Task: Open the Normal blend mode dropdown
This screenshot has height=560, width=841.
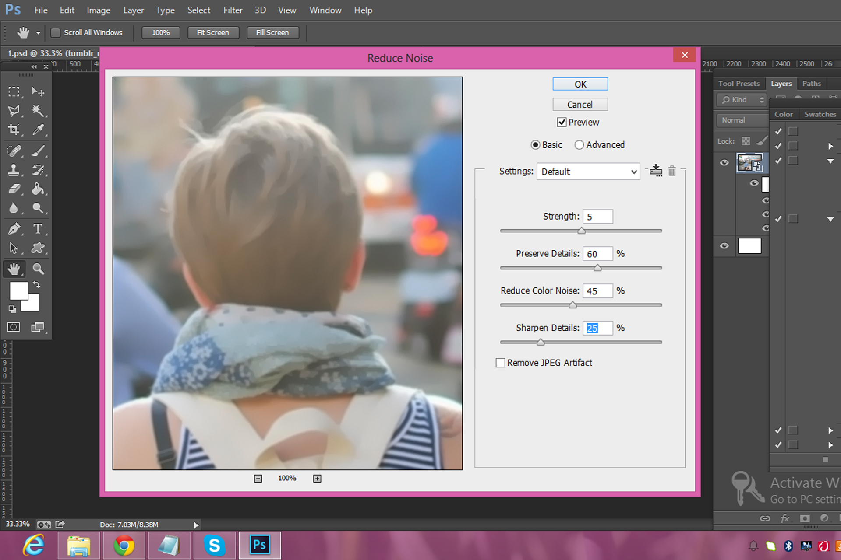Action: 742,120
